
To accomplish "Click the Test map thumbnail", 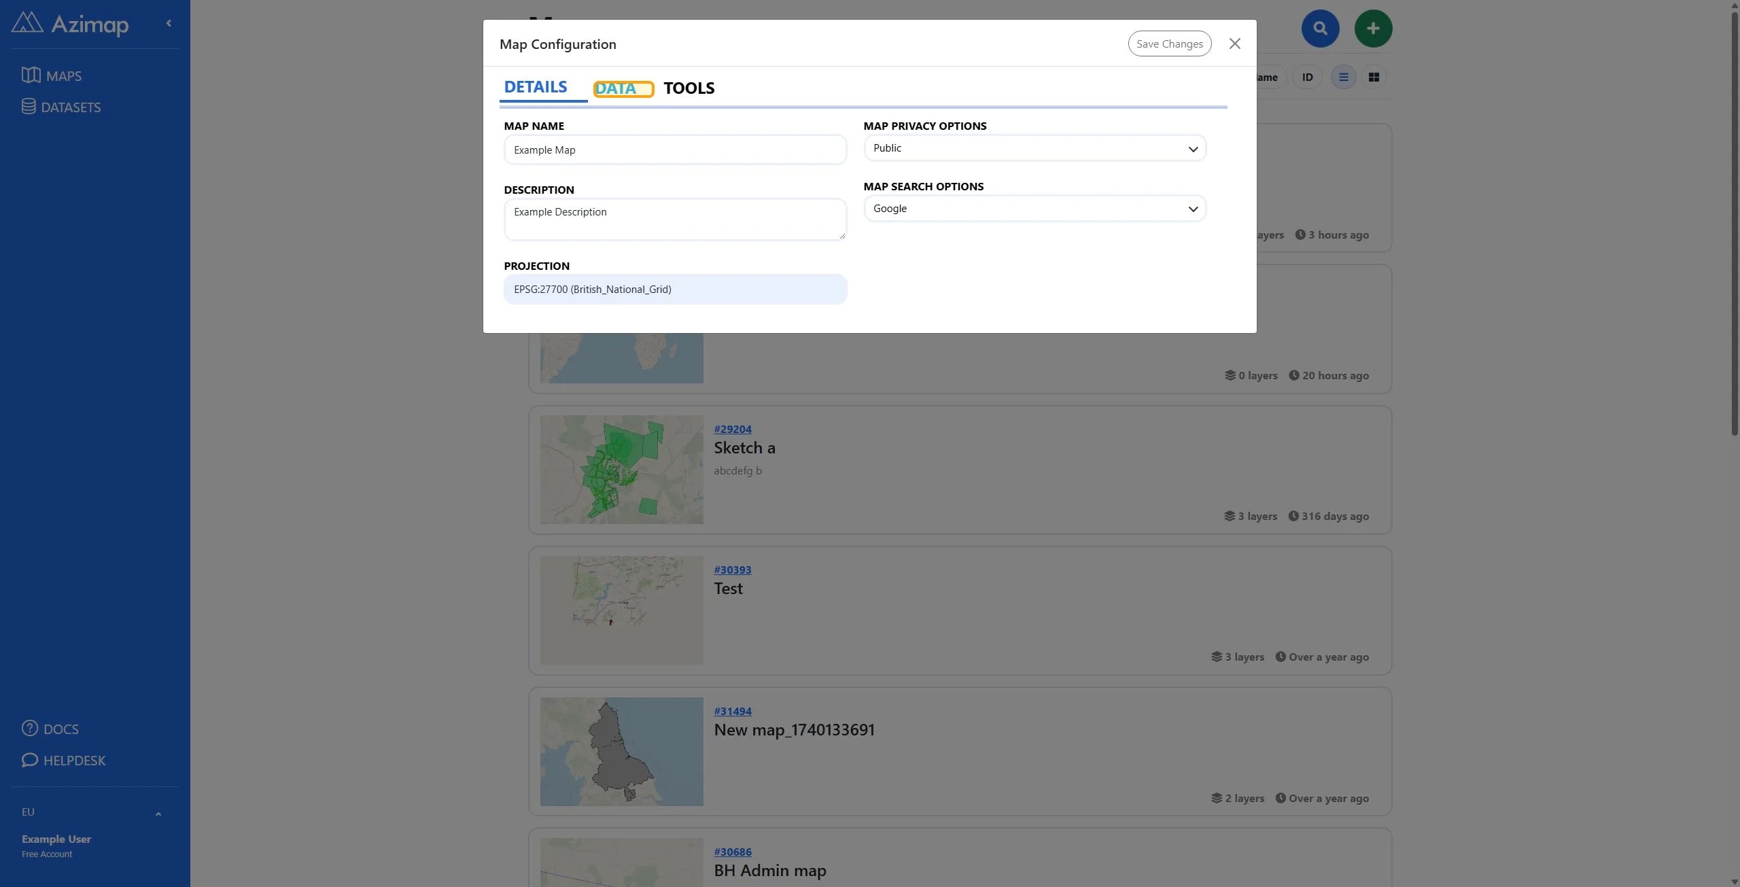I will pyautogui.click(x=622, y=610).
